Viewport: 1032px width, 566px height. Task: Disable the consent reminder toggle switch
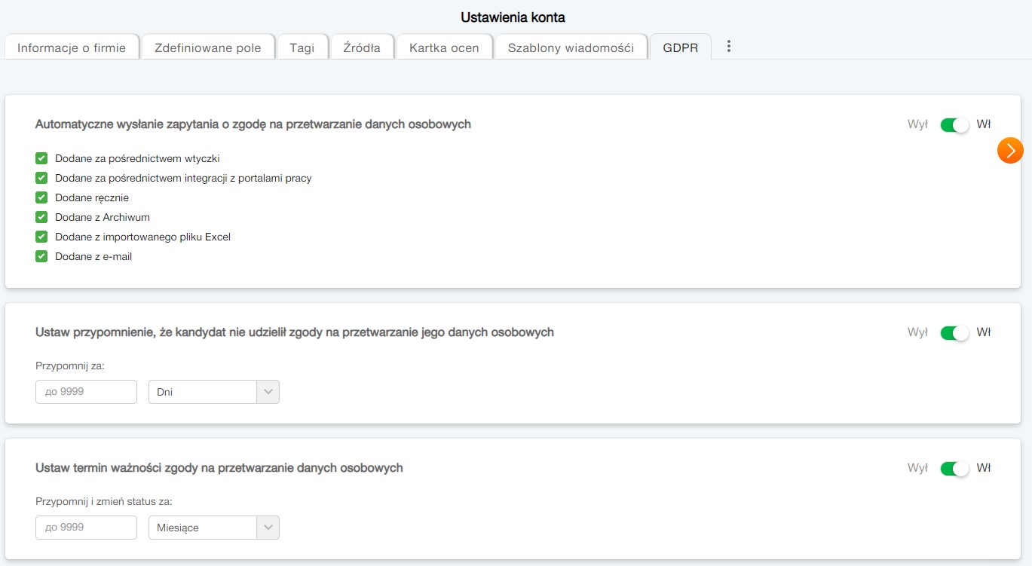click(x=954, y=333)
